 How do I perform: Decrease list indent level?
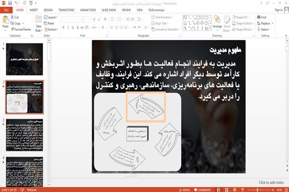click(x=128, y=19)
